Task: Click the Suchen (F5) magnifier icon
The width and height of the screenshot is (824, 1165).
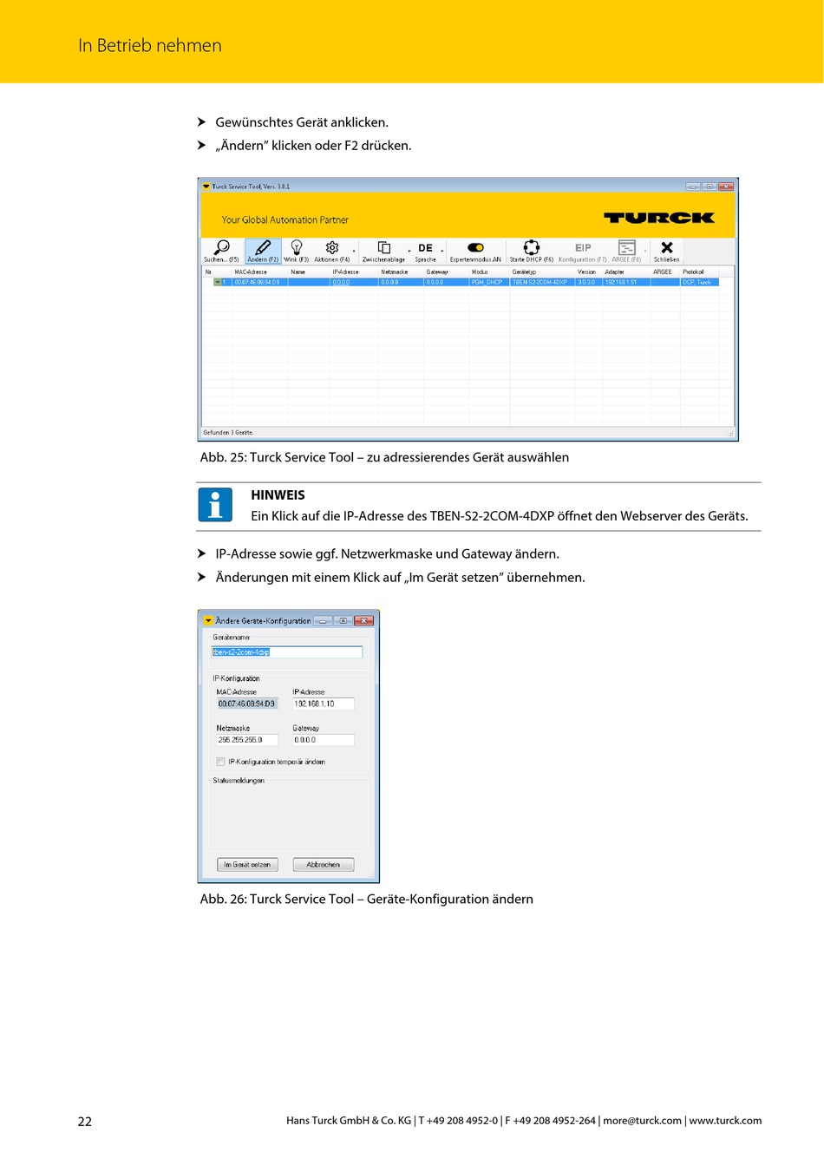Action: pos(222,248)
